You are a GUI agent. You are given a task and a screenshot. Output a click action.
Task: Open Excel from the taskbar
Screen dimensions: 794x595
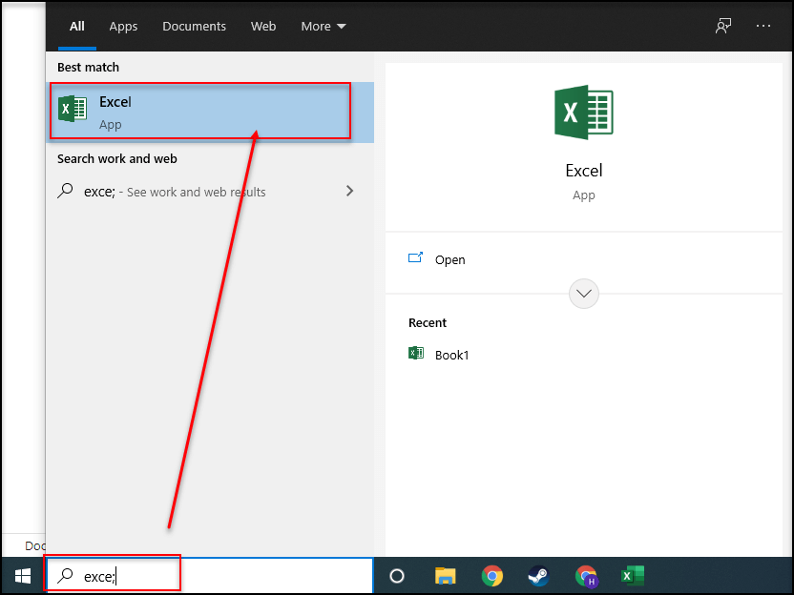click(x=633, y=576)
